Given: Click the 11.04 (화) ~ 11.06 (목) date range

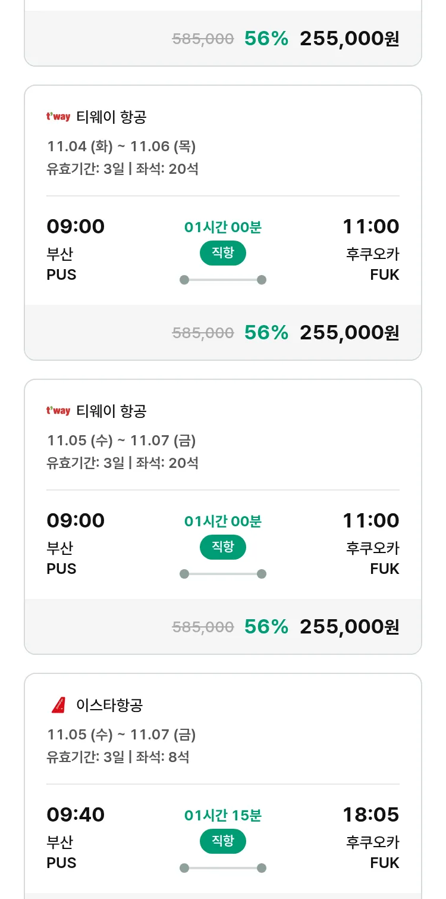Looking at the screenshot, I should (x=121, y=146).
